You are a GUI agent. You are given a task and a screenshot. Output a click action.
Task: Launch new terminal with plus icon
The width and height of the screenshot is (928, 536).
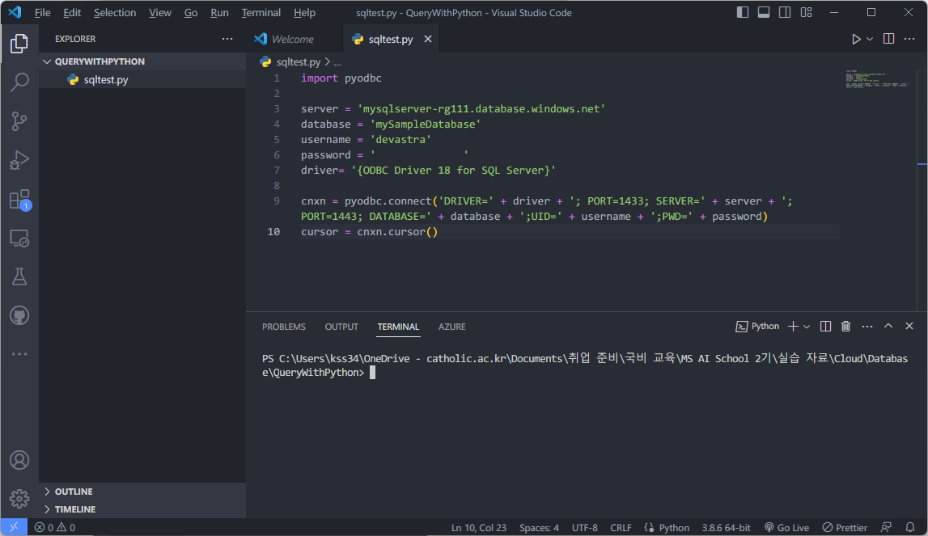pyautogui.click(x=793, y=326)
